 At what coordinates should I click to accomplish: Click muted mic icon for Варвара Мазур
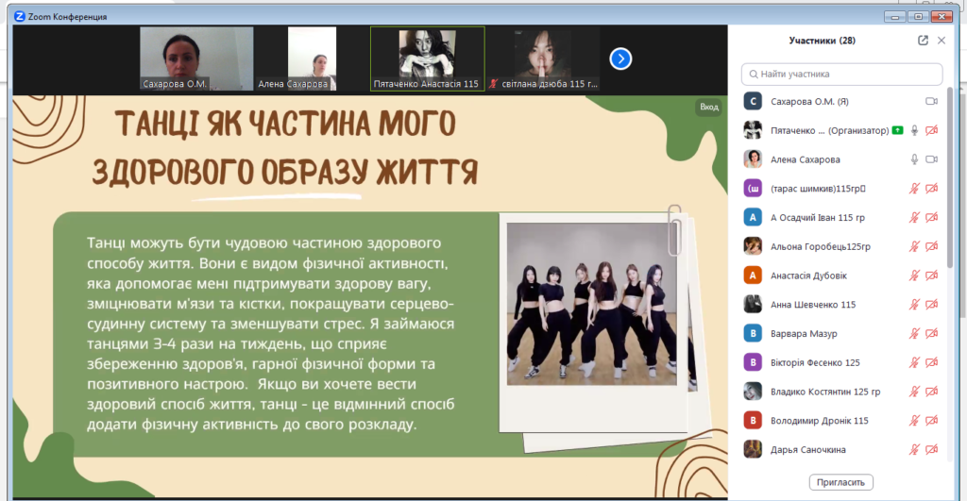coord(914,333)
